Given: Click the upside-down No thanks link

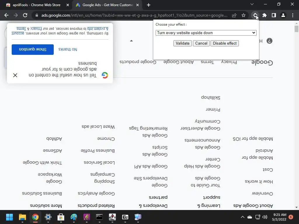Looking at the screenshot, I should pos(68,49).
